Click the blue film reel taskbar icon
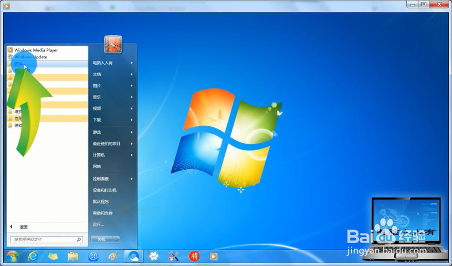The image size is (452, 266). coord(93,256)
